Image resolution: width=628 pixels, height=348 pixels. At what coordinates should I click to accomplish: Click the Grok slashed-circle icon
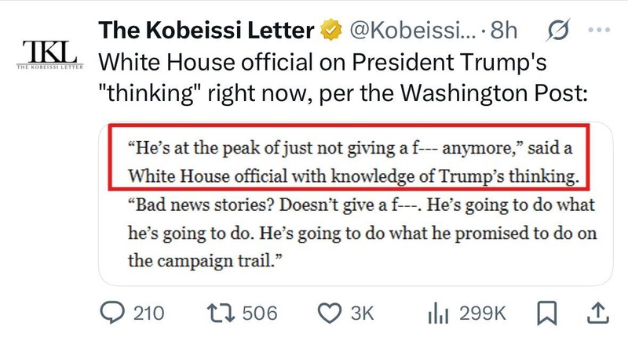558,30
